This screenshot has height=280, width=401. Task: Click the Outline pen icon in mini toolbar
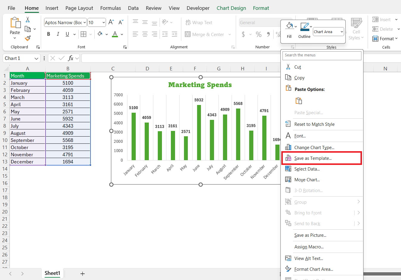[304, 27]
